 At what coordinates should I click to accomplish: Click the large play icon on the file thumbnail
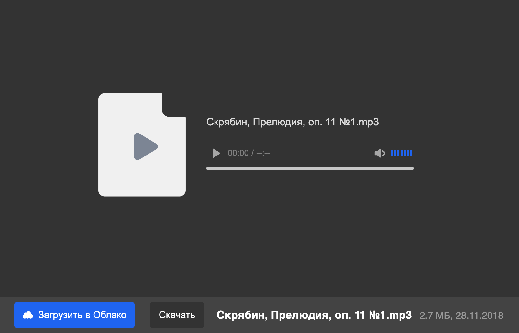[146, 146]
